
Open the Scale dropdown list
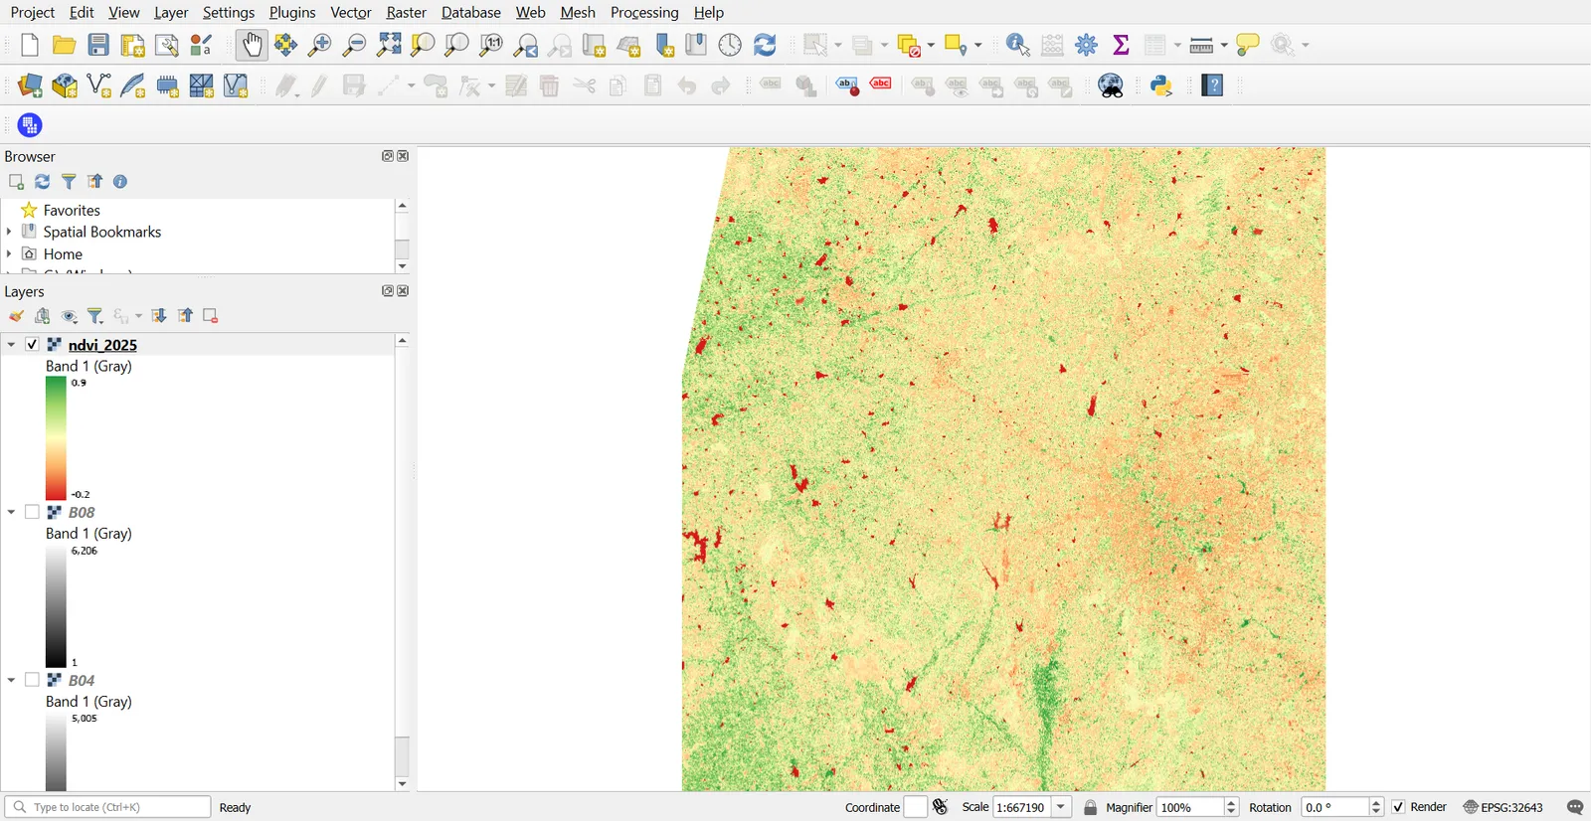(1062, 807)
